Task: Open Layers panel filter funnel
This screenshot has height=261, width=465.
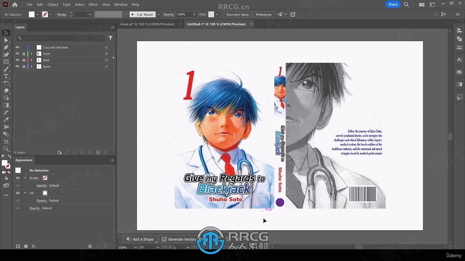Action: (110, 38)
